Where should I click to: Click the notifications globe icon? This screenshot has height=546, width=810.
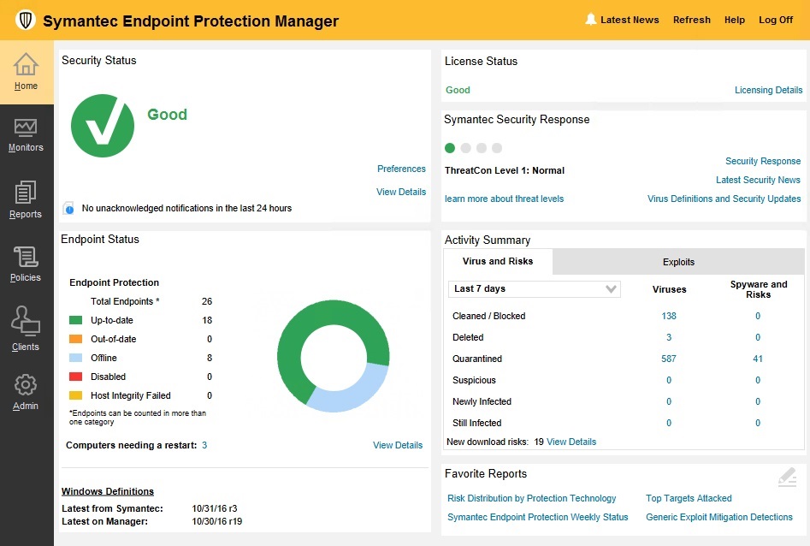68,207
